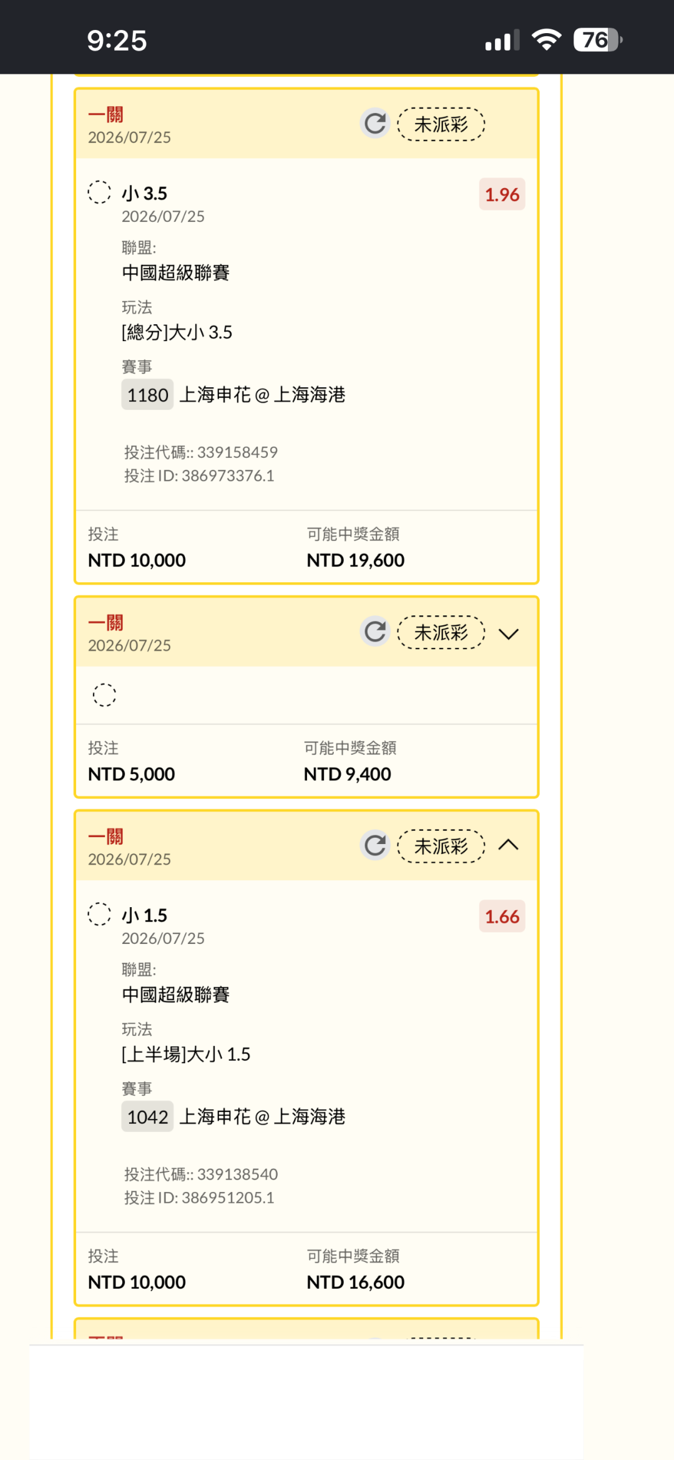Tap the Wi-Fi status icon
Image resolution: width=674 pixels, height=1460 pixels.
(x=546, y=40)
